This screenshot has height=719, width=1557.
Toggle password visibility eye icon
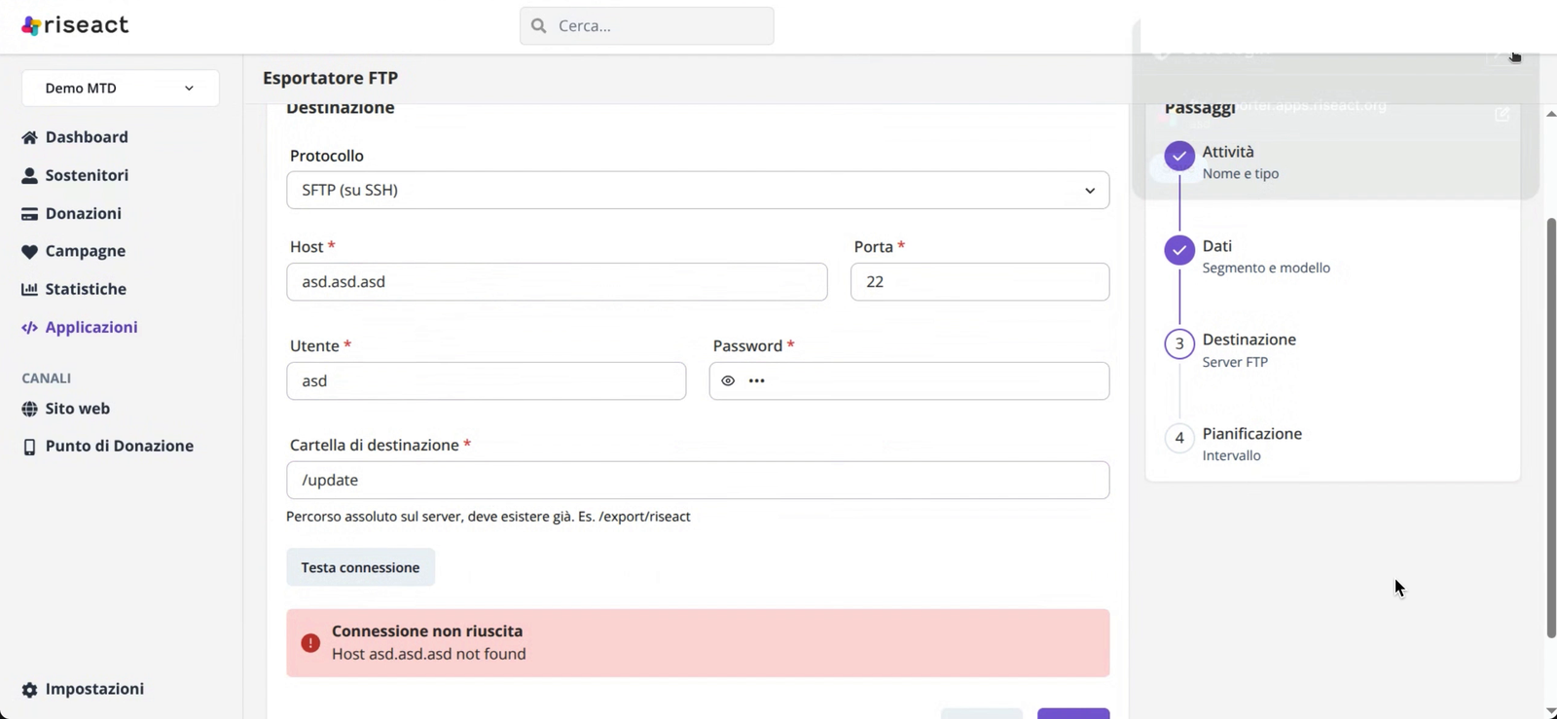[x=728, y=381]
